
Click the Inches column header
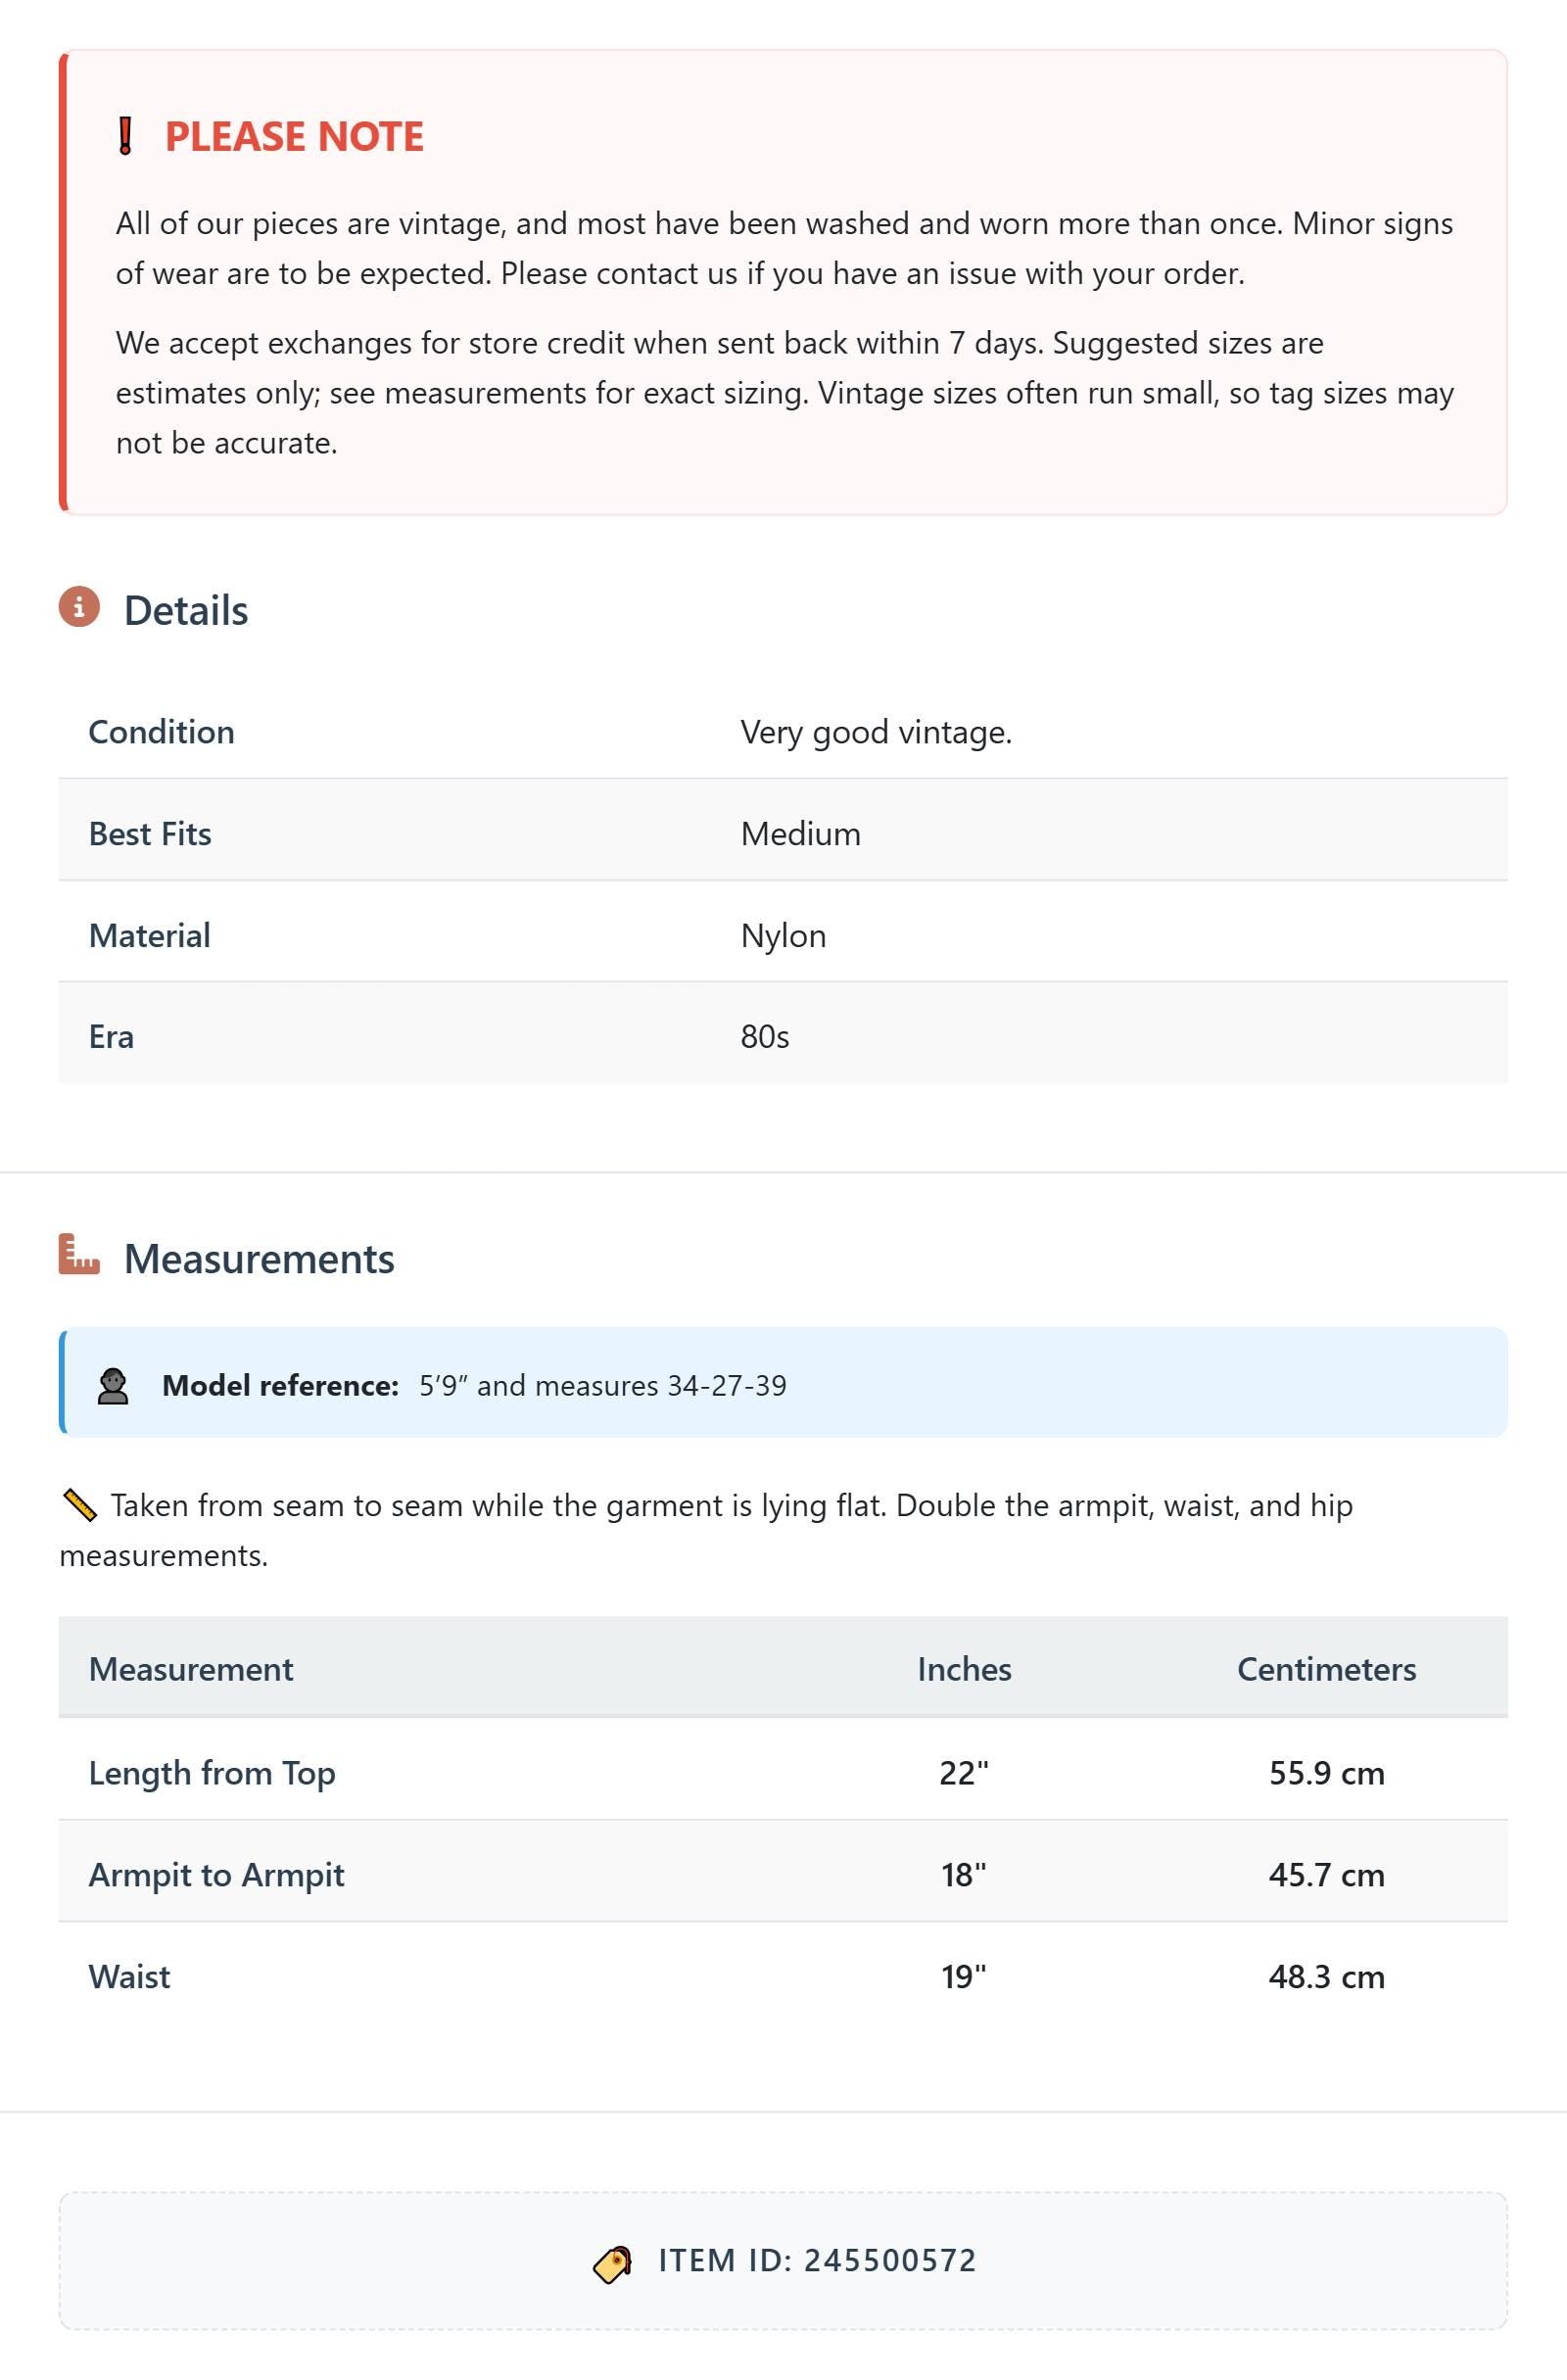click(964, 1669)
